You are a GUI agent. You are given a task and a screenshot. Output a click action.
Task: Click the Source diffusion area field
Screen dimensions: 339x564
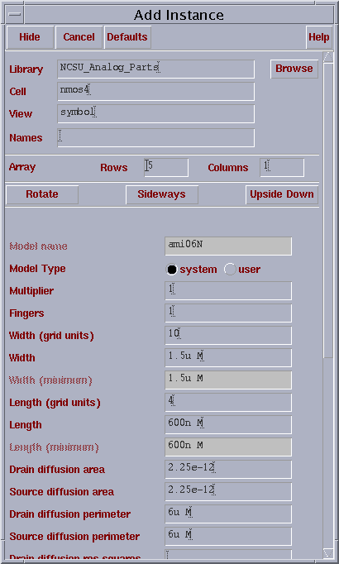click(228, 491)
